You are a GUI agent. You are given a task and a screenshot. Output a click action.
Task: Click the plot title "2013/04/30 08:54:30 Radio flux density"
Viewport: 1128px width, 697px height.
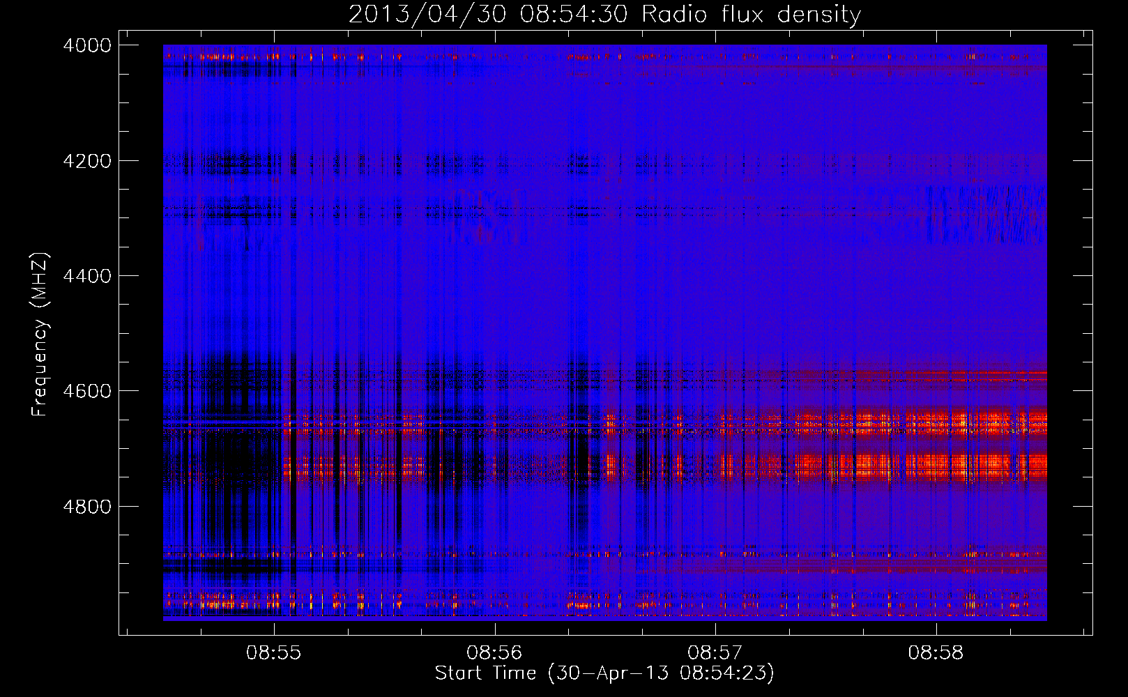604,14
